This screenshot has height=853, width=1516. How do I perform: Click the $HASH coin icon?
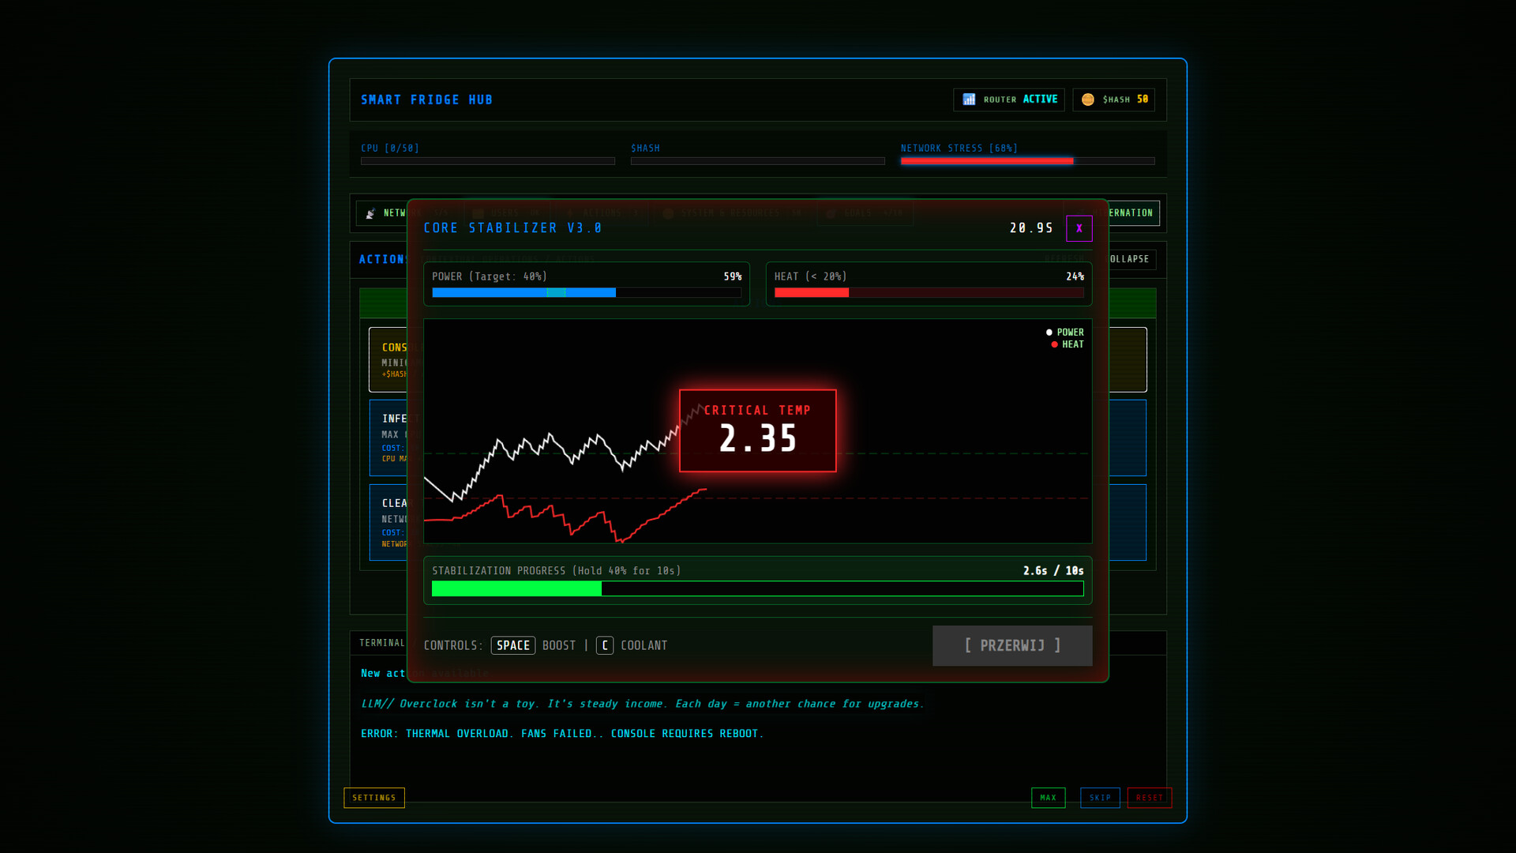pos(1087,100)
